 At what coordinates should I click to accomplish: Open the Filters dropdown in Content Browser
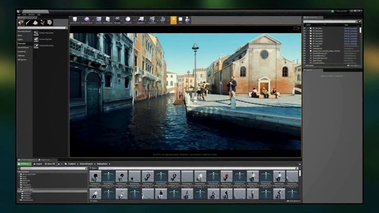[94, 168]
